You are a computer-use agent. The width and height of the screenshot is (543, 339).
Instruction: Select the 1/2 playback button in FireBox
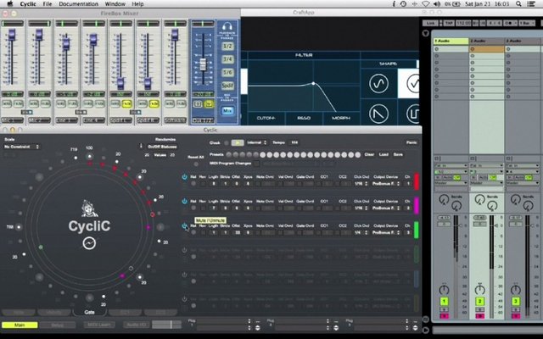click(x=227, y=47)
